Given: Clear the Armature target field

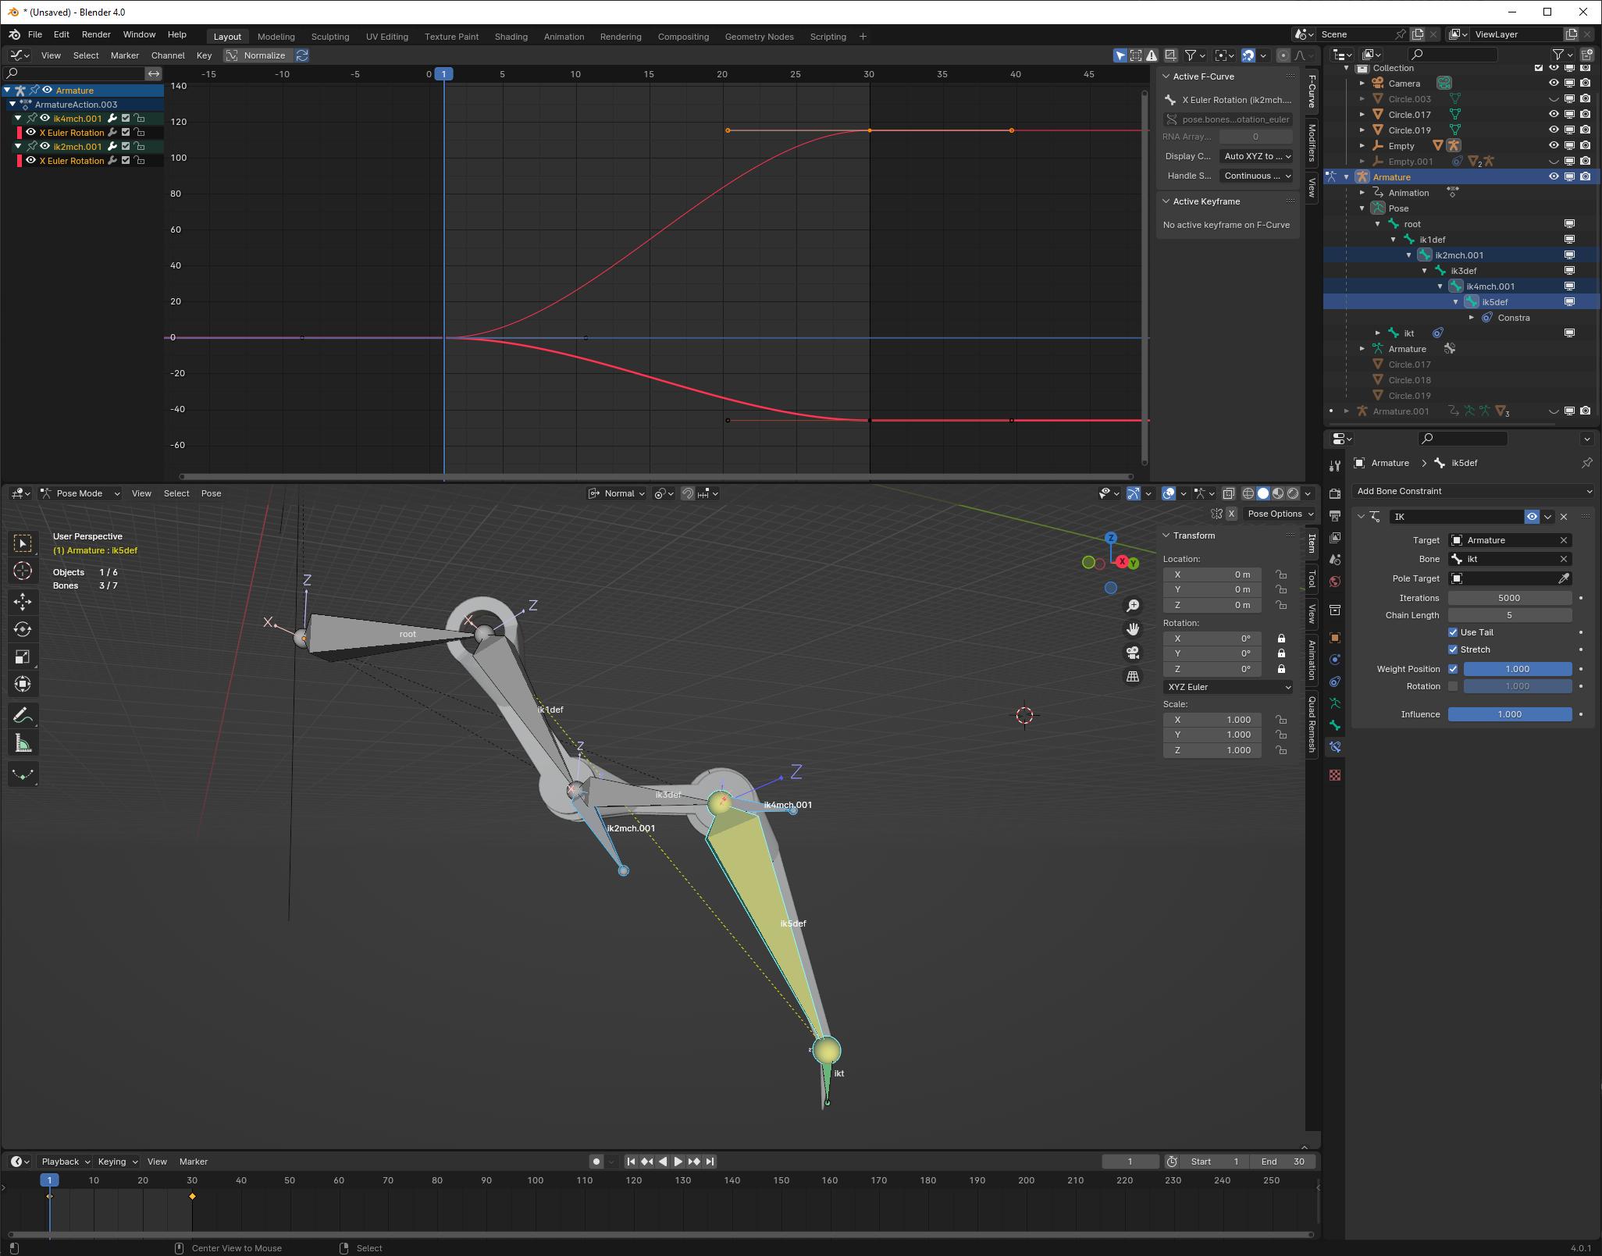Looking at the screenshot, I should [x=1564, y=540].
